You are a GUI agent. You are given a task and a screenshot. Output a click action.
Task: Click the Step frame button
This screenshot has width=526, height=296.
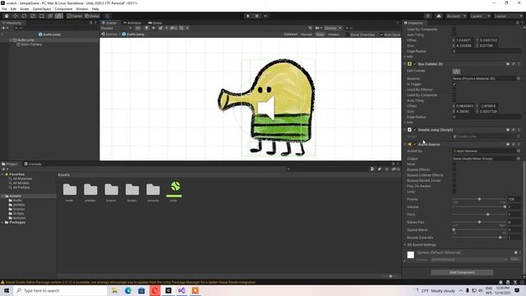(266, 16)
